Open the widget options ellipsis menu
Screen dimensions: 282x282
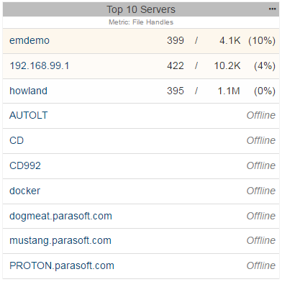pos(272,9)
